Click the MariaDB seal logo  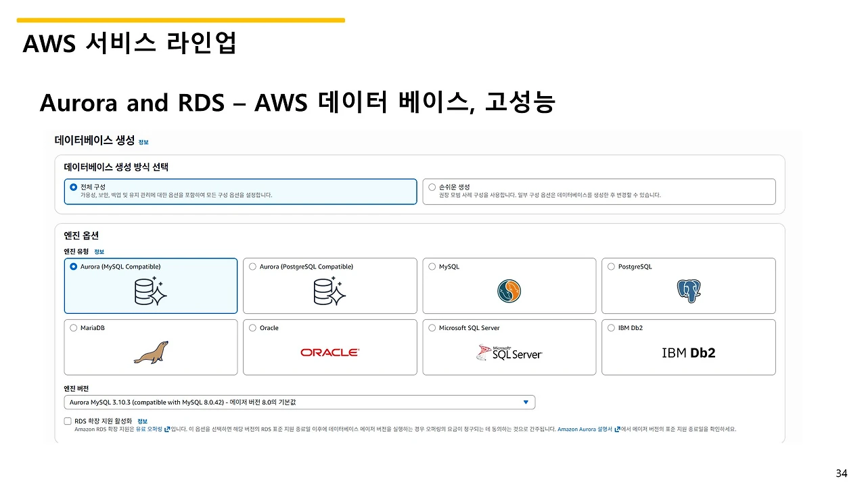pyautogui.click(x=151, y=352)
